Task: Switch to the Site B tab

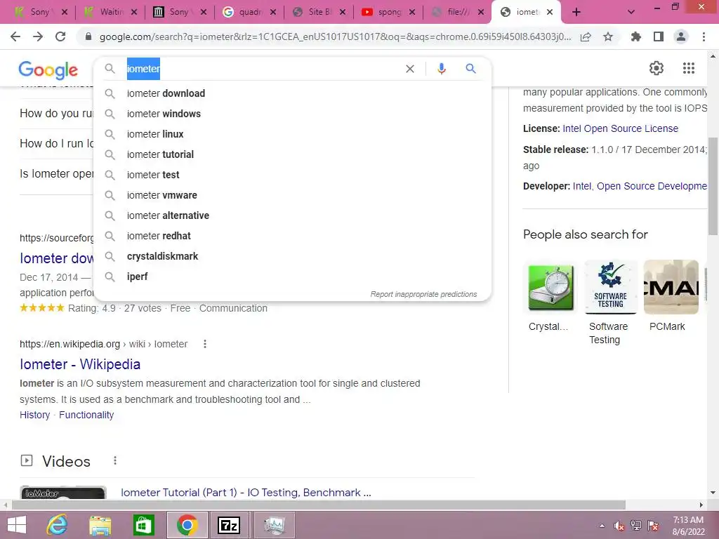Action: click(319, 13)
